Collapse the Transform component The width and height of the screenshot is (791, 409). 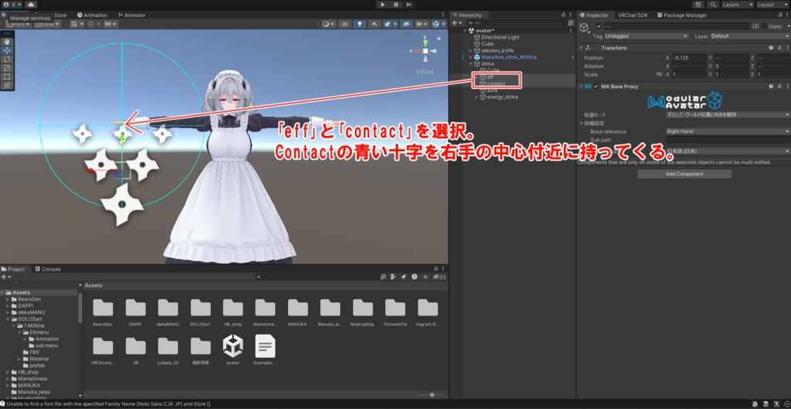tap(580, 48)
